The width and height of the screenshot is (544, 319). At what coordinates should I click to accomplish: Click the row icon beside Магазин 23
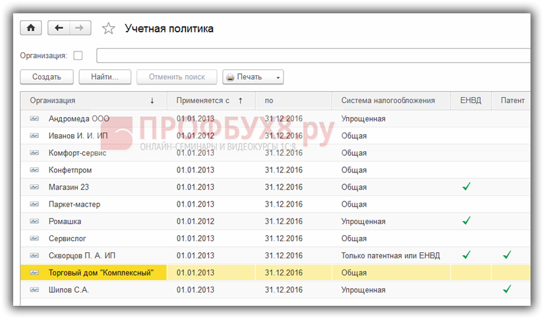click(x=34, y=187)
